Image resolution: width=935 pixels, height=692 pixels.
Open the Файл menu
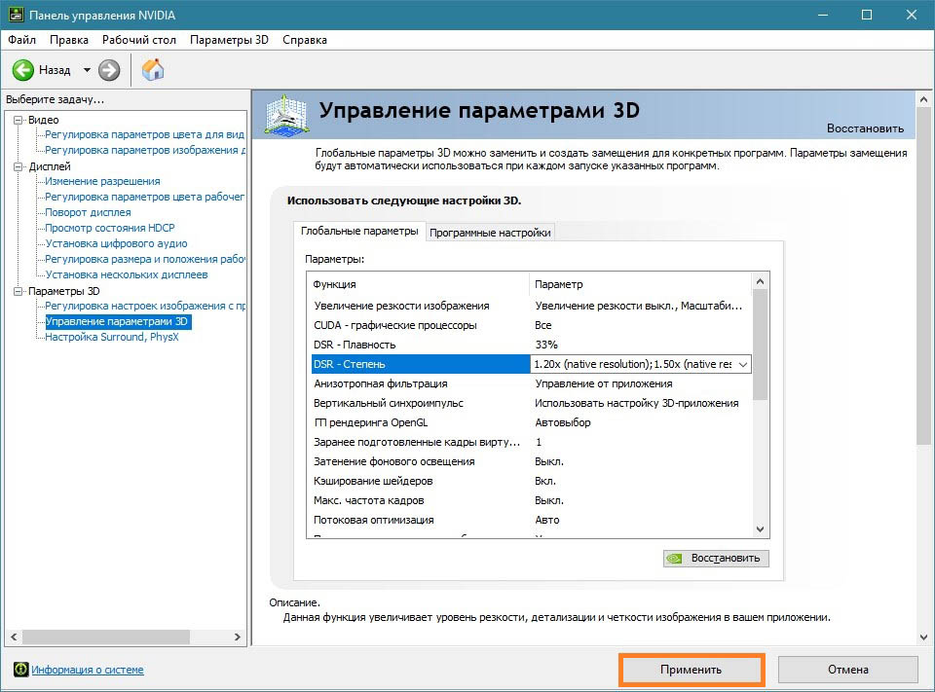22,40
